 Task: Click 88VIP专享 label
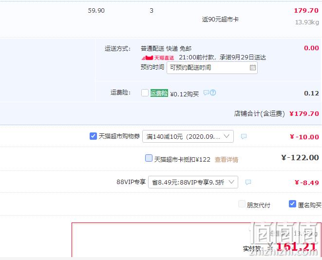point(131,182)
